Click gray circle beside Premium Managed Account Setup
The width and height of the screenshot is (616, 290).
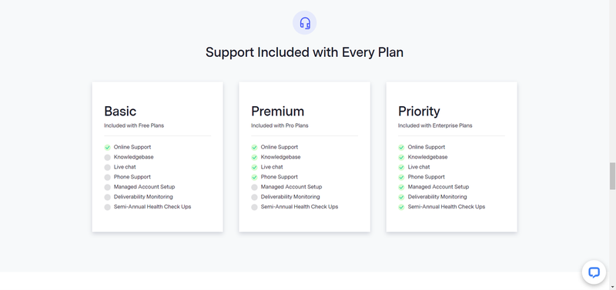[254, 187]
